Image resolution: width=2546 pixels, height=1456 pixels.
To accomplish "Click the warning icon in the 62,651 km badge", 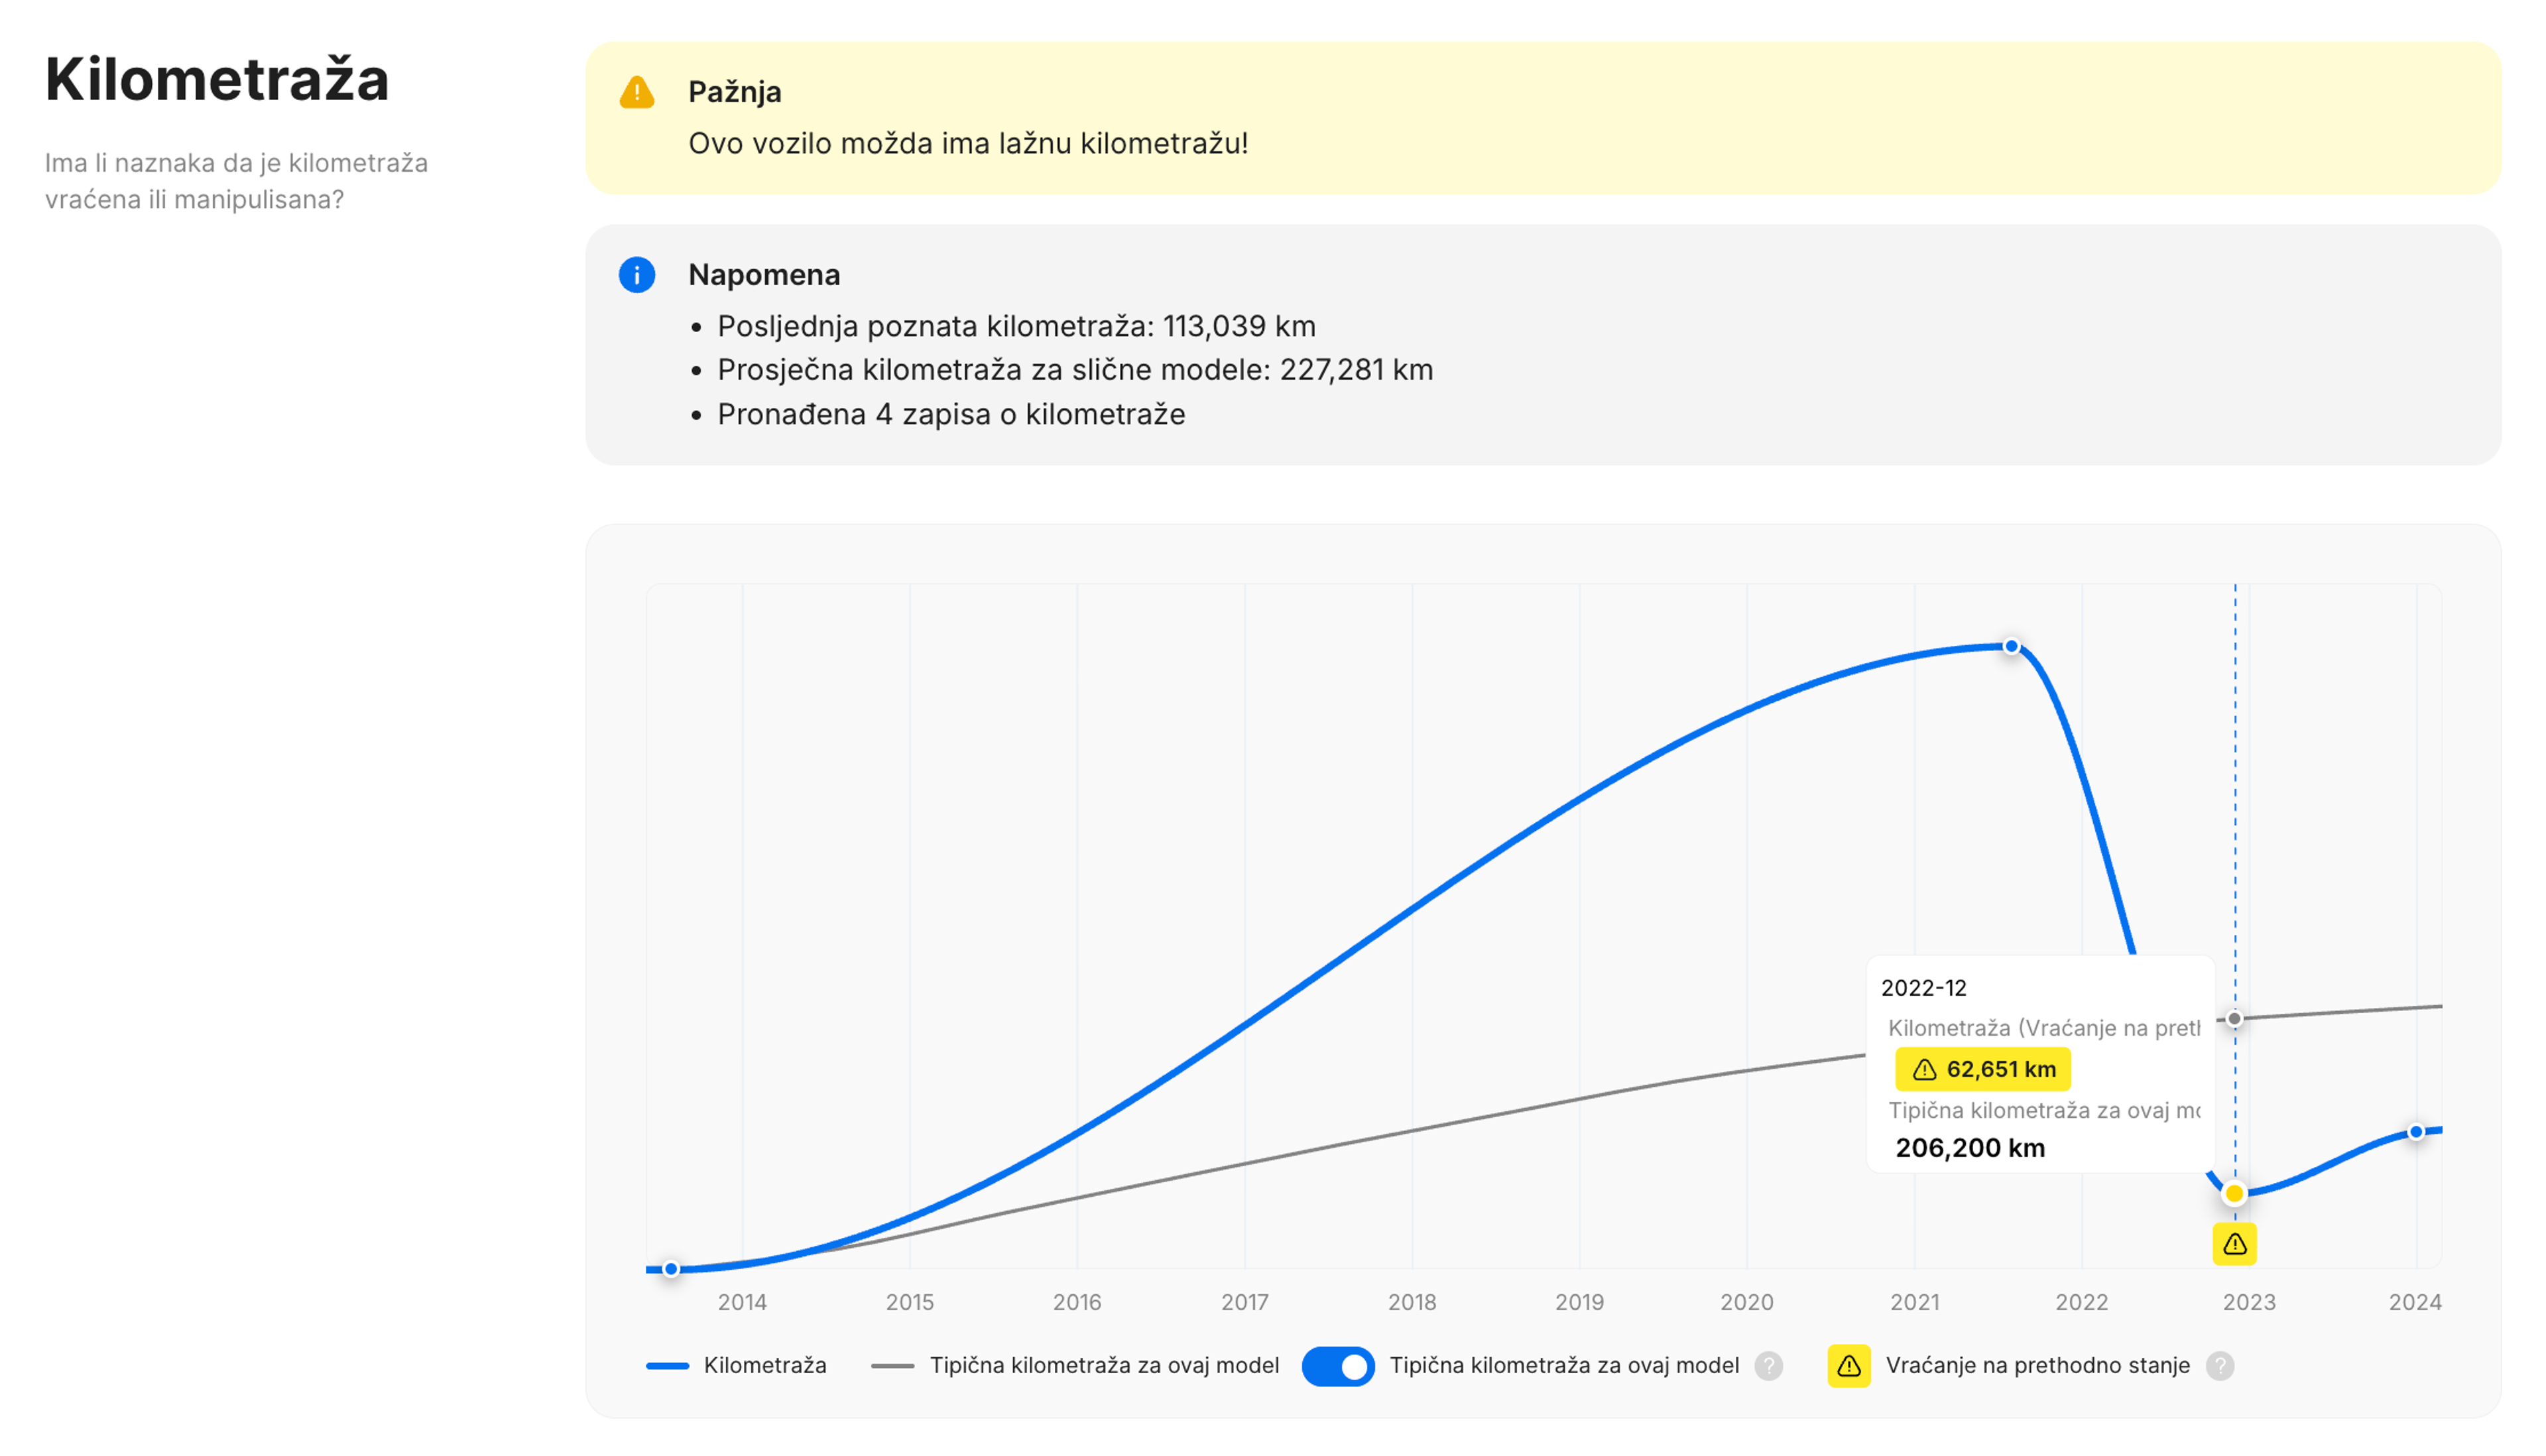I will (1924, 1070).
